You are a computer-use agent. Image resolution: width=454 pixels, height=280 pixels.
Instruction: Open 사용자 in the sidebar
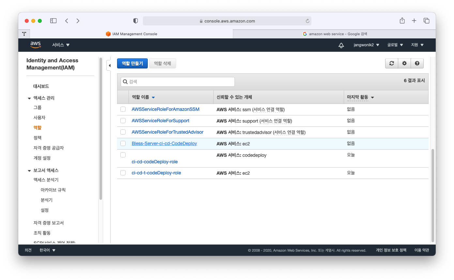[39, 118]
